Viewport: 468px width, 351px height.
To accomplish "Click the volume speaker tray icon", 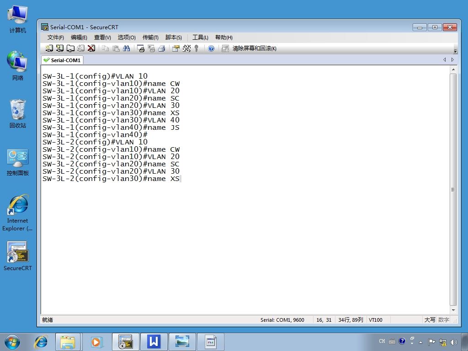I will pos(454,342).
